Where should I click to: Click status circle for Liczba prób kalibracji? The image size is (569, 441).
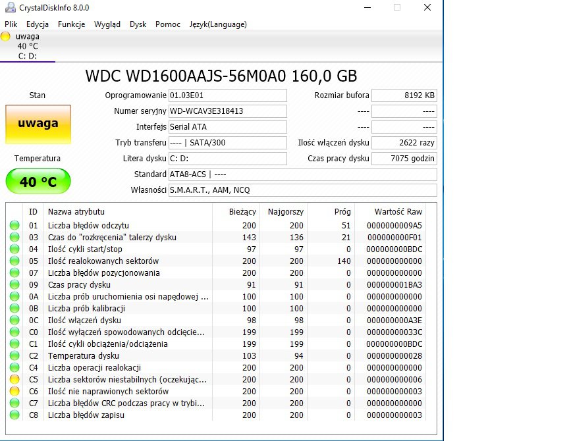point(14,308)
